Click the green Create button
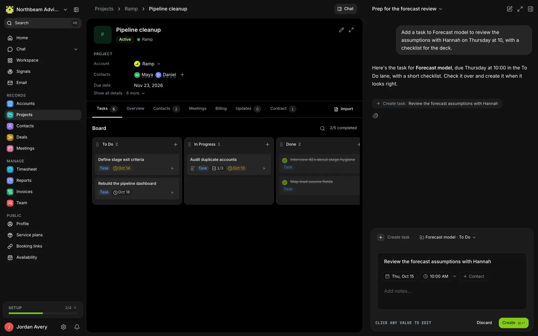This screenshot has width=538, height=336. coord(513,323)
